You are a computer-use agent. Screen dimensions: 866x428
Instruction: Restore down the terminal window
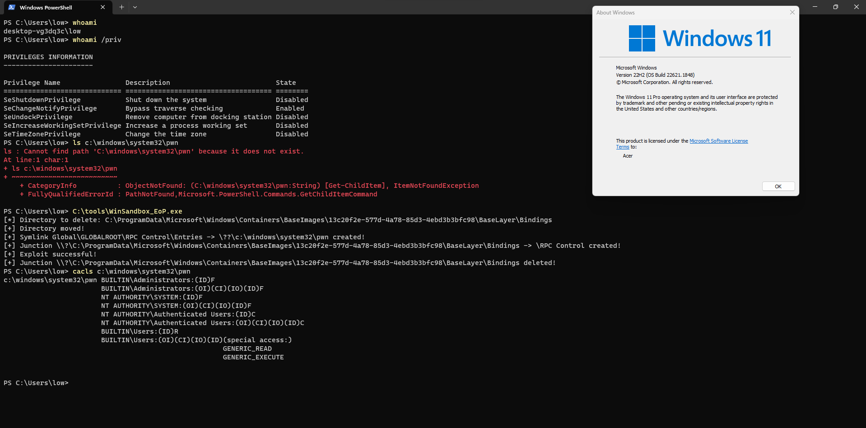pyautogui.click(x=836, y=7)
